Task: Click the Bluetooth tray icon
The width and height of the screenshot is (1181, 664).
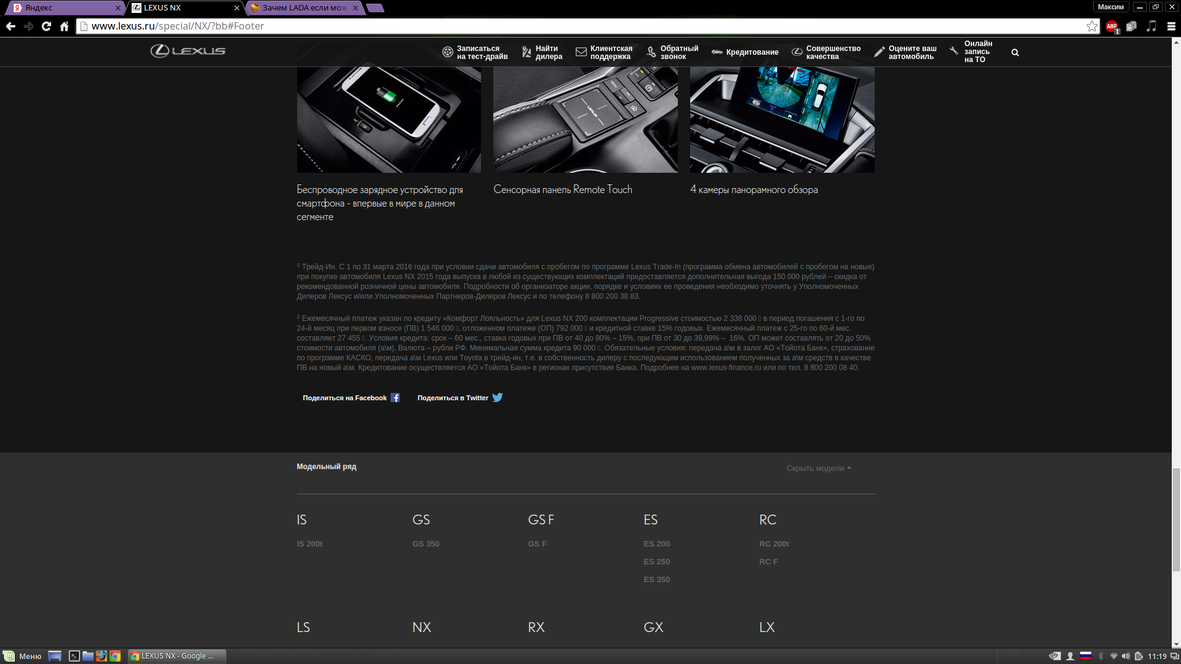Action: tap(1101, 656)
